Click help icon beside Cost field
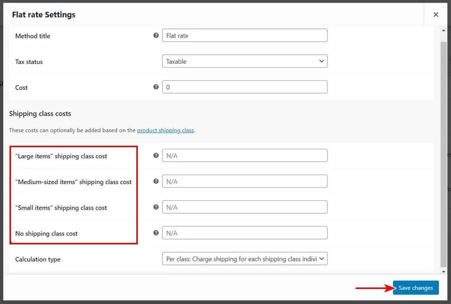The image size is (451, 304). pos(156,87)
